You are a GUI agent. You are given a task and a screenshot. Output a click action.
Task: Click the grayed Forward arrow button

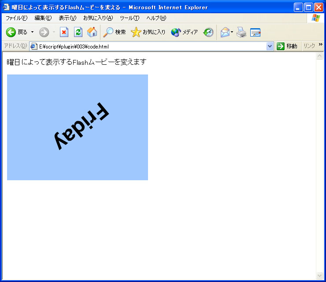(44, 32)
